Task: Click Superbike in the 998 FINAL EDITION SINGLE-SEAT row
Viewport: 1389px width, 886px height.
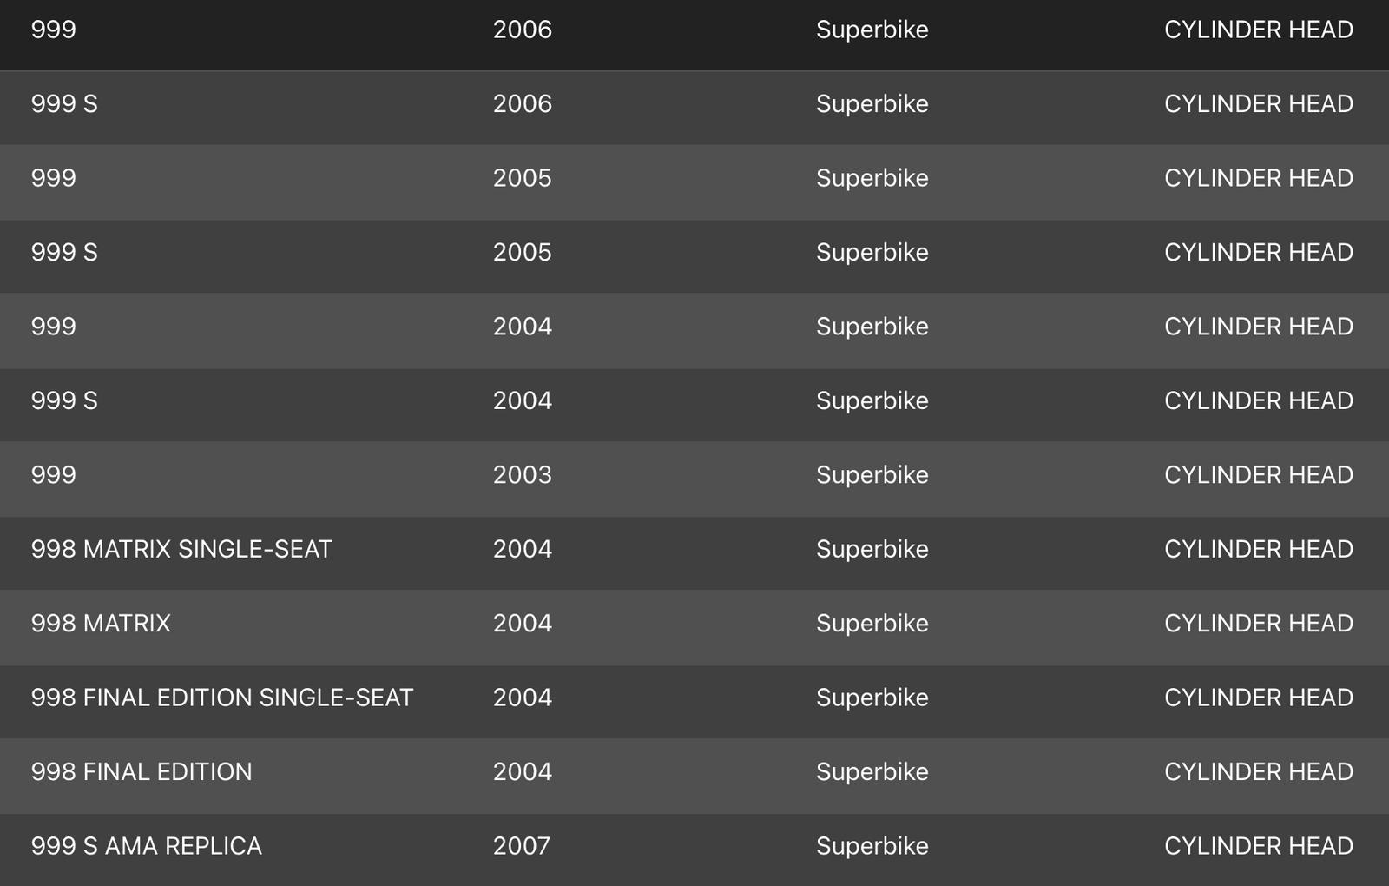Action: [x=872, y=698]
